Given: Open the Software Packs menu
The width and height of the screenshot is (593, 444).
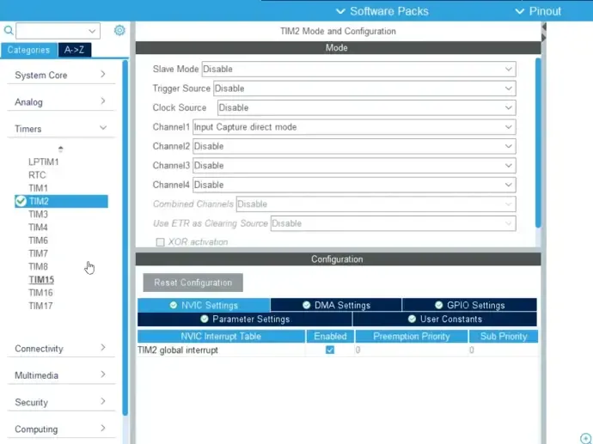Looking at the screenshot, I should point(382,11).
